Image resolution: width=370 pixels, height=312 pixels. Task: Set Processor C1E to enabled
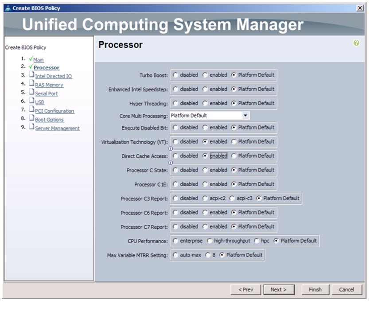pyautogui.click(x=205, y=184)
